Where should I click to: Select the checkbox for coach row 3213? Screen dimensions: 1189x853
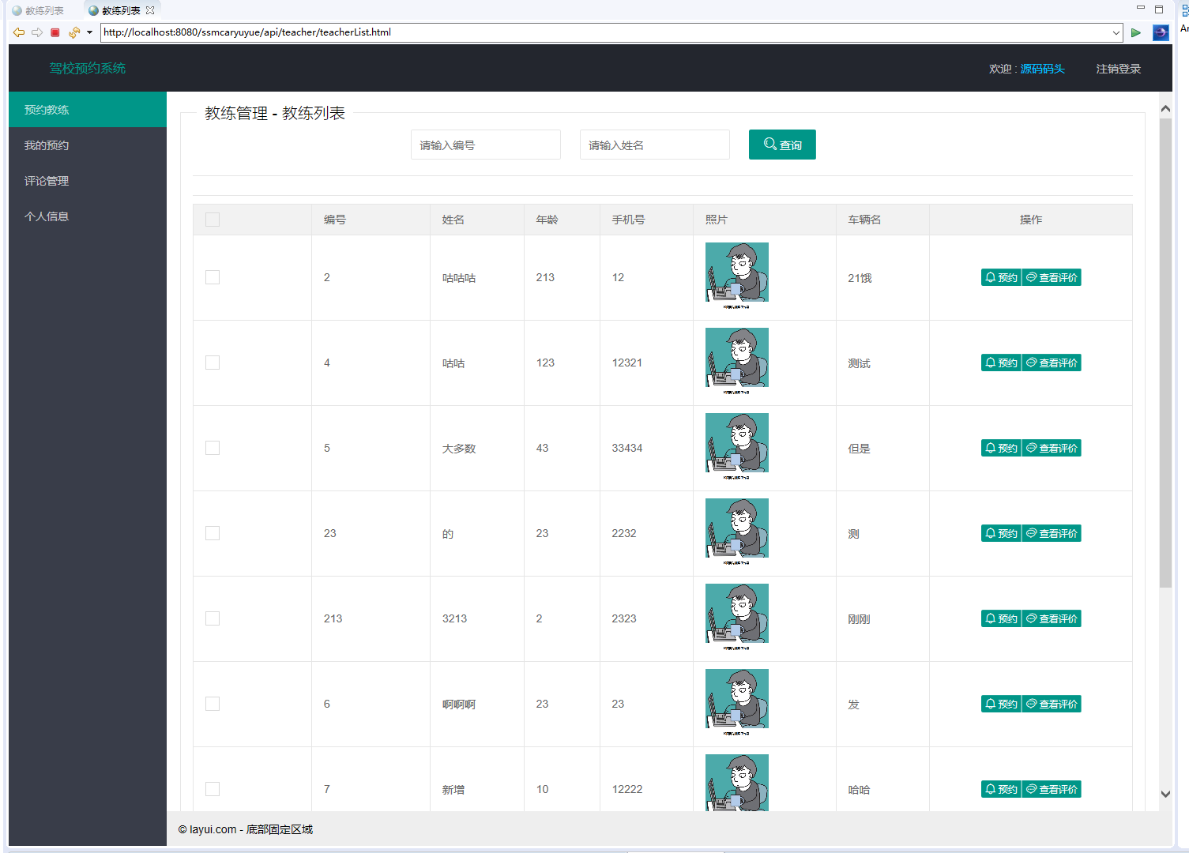(x=213, y=618)
